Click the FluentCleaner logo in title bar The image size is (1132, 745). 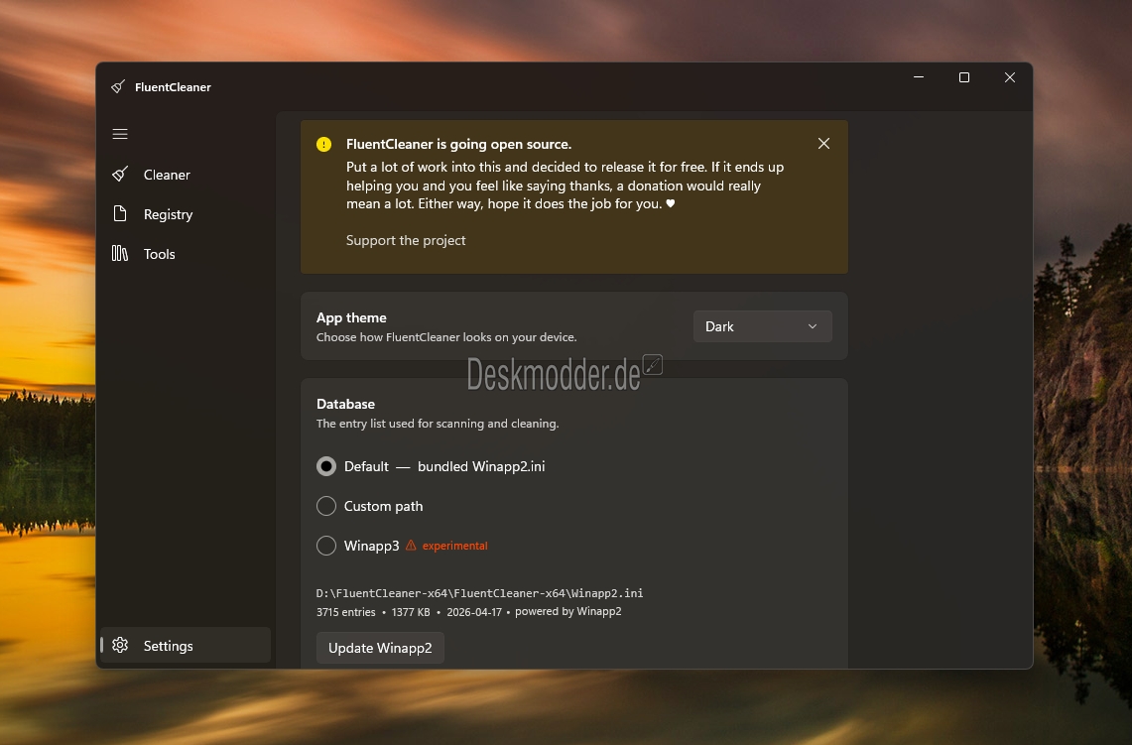point(118,87)
